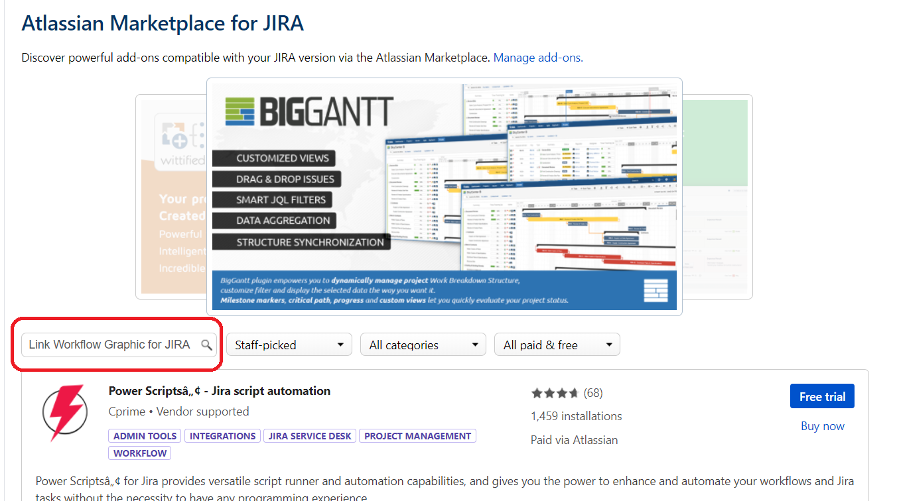Open the All paid & free filter

(557, 345)
